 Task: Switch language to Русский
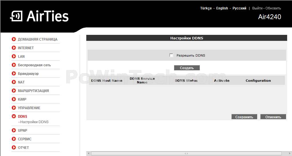239,8
